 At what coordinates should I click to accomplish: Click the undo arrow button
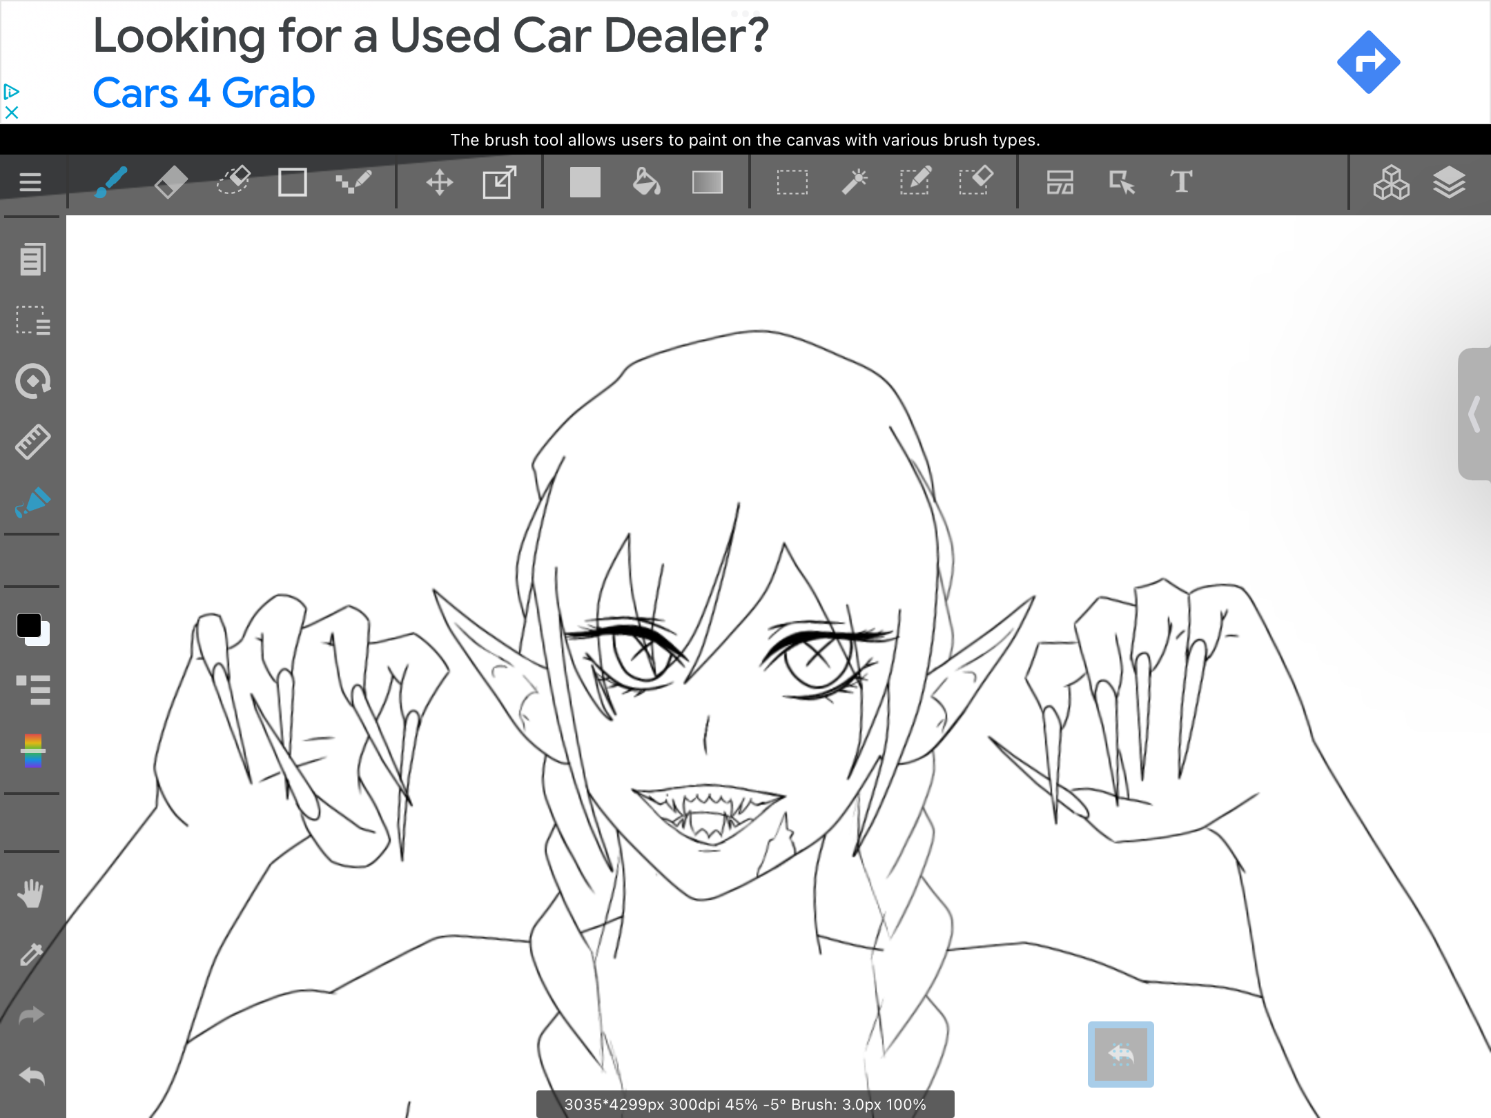32,1075
